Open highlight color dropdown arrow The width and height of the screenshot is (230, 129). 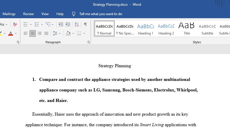point(5,33)
